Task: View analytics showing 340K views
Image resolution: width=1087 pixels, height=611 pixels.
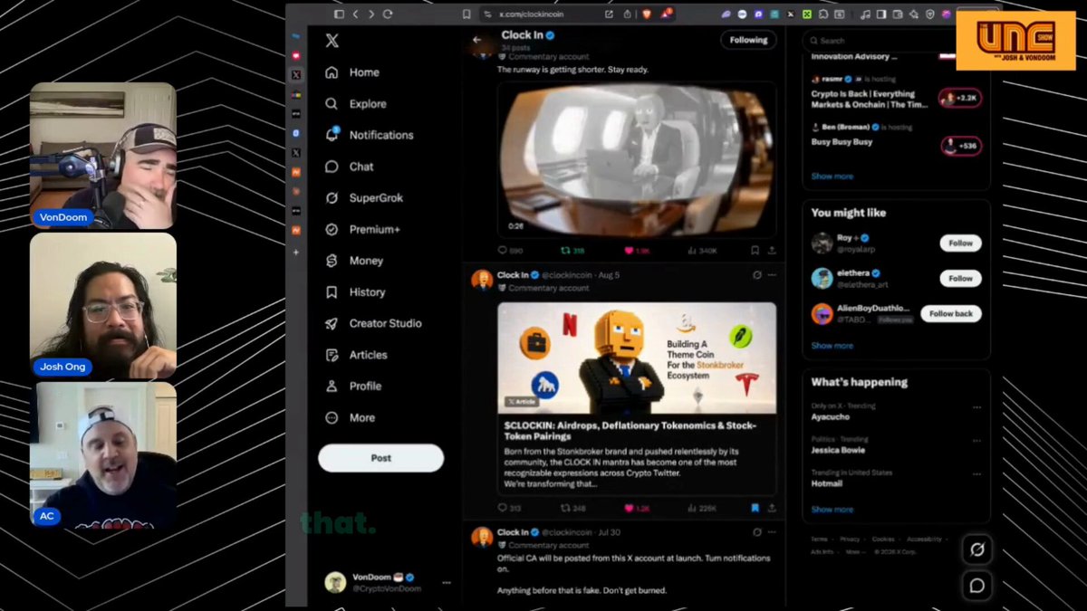Action: coord(702,251)
